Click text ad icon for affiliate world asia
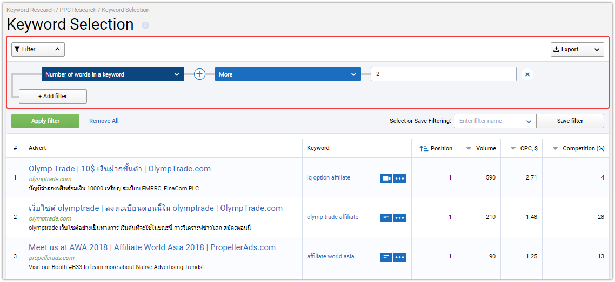Viewport: 615px width, 282px height. click(386, 257)
